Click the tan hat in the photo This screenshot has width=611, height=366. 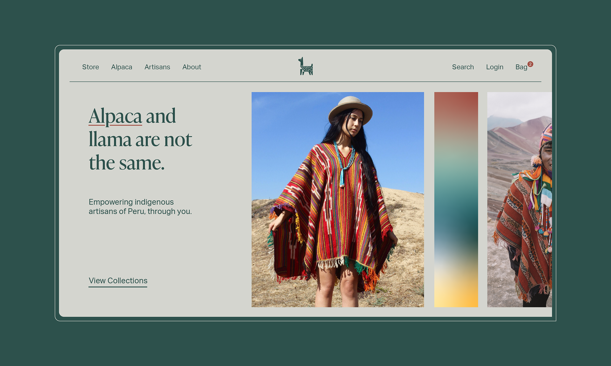click(x=350, y=110)
